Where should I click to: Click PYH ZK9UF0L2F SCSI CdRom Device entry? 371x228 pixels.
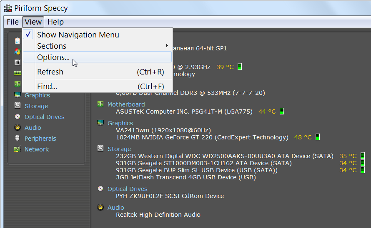(x=170, y=196)
